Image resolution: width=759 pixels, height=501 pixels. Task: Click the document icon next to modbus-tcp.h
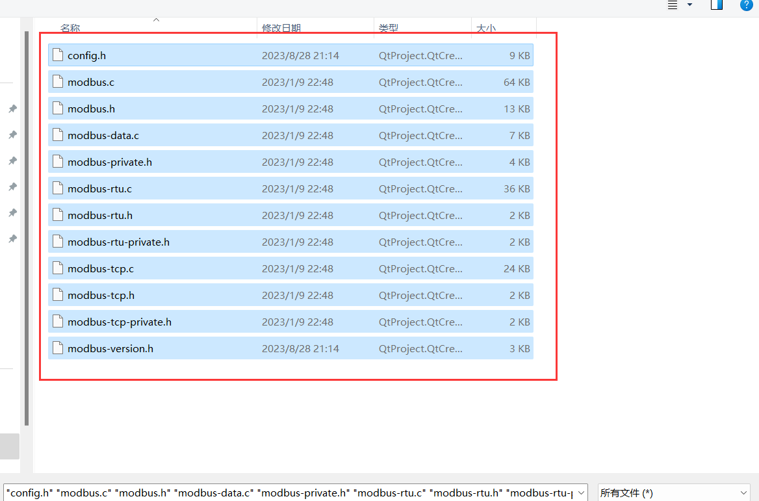(57, 294)
